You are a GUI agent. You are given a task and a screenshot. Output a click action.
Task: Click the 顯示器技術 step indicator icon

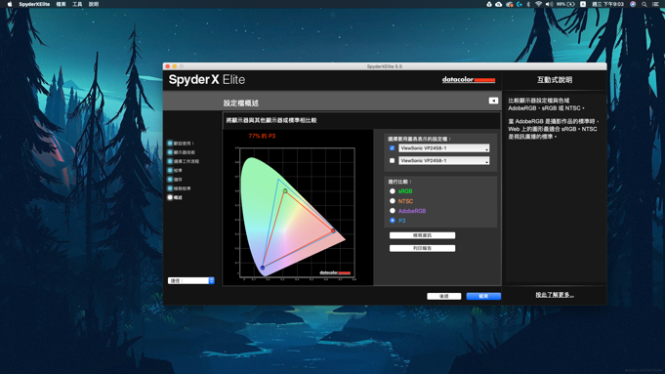pos(170,152)
